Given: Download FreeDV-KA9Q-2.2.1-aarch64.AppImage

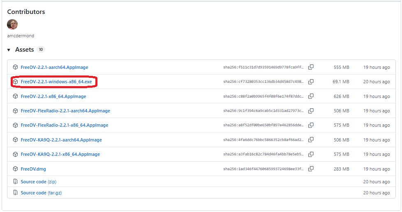Looking at the screenshot, I should [61, 140].
